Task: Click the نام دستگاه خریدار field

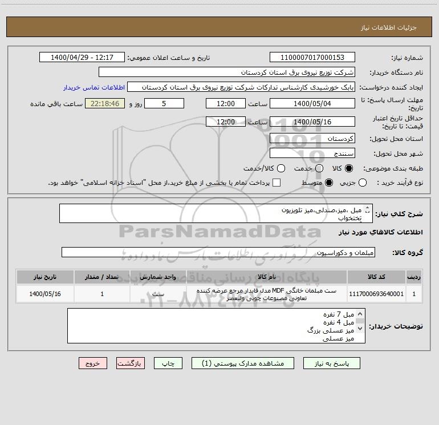Action: [x=227, y=72]
